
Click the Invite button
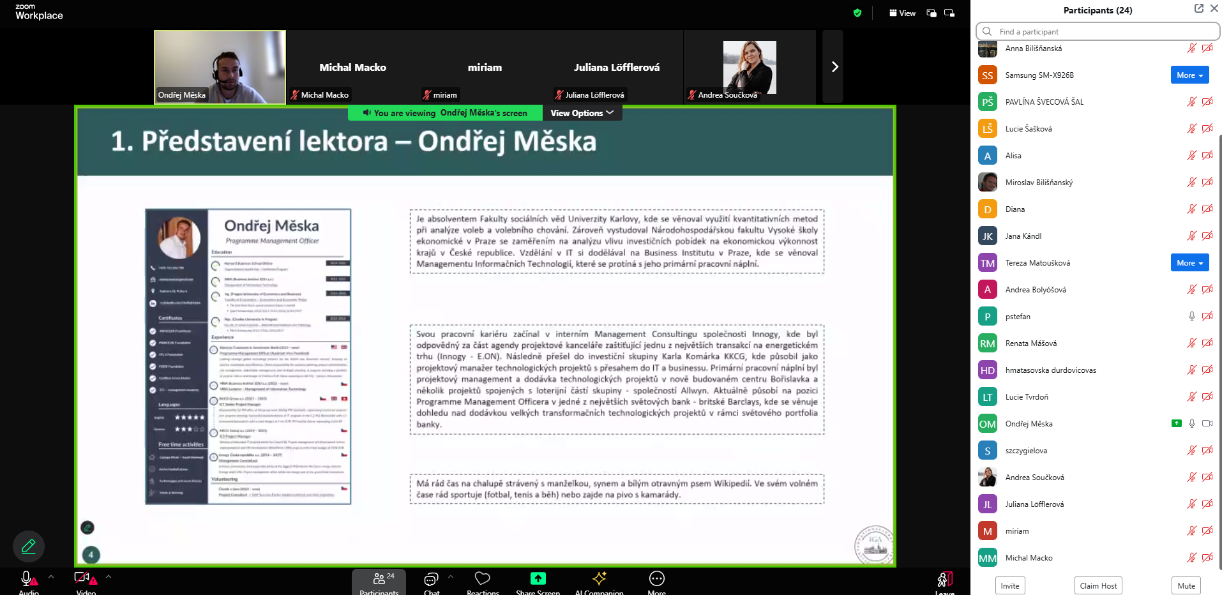tap(1009, 585)
